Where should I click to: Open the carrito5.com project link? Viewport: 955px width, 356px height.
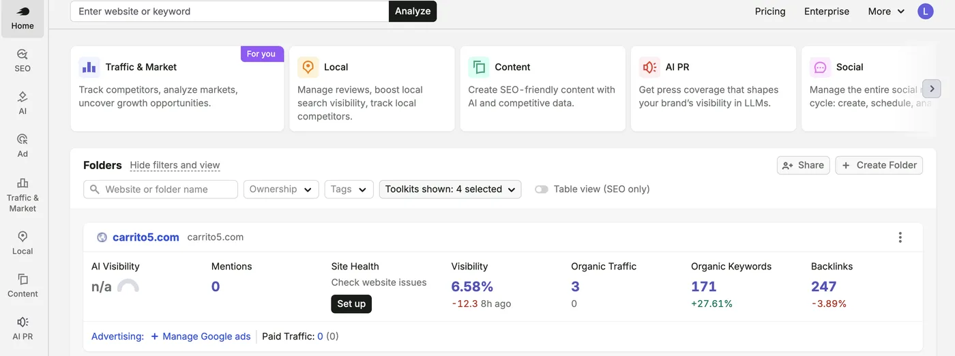[146, 237]
